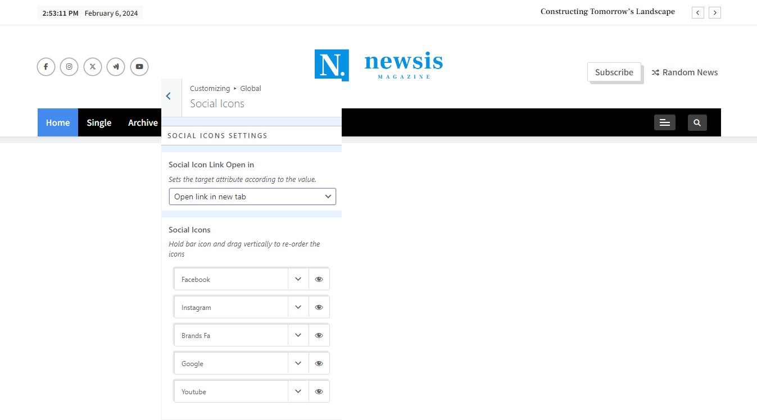Click the back arrow in customizer panel

(x=169, y=97)
